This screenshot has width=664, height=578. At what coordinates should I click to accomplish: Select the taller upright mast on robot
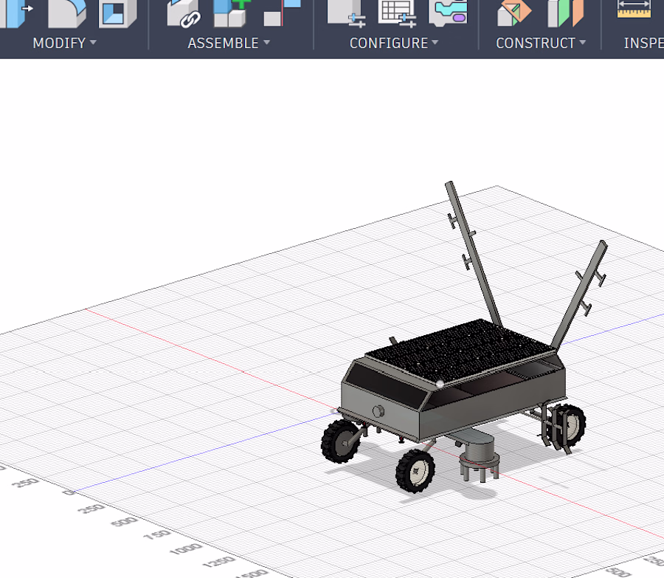click(473, 254)
